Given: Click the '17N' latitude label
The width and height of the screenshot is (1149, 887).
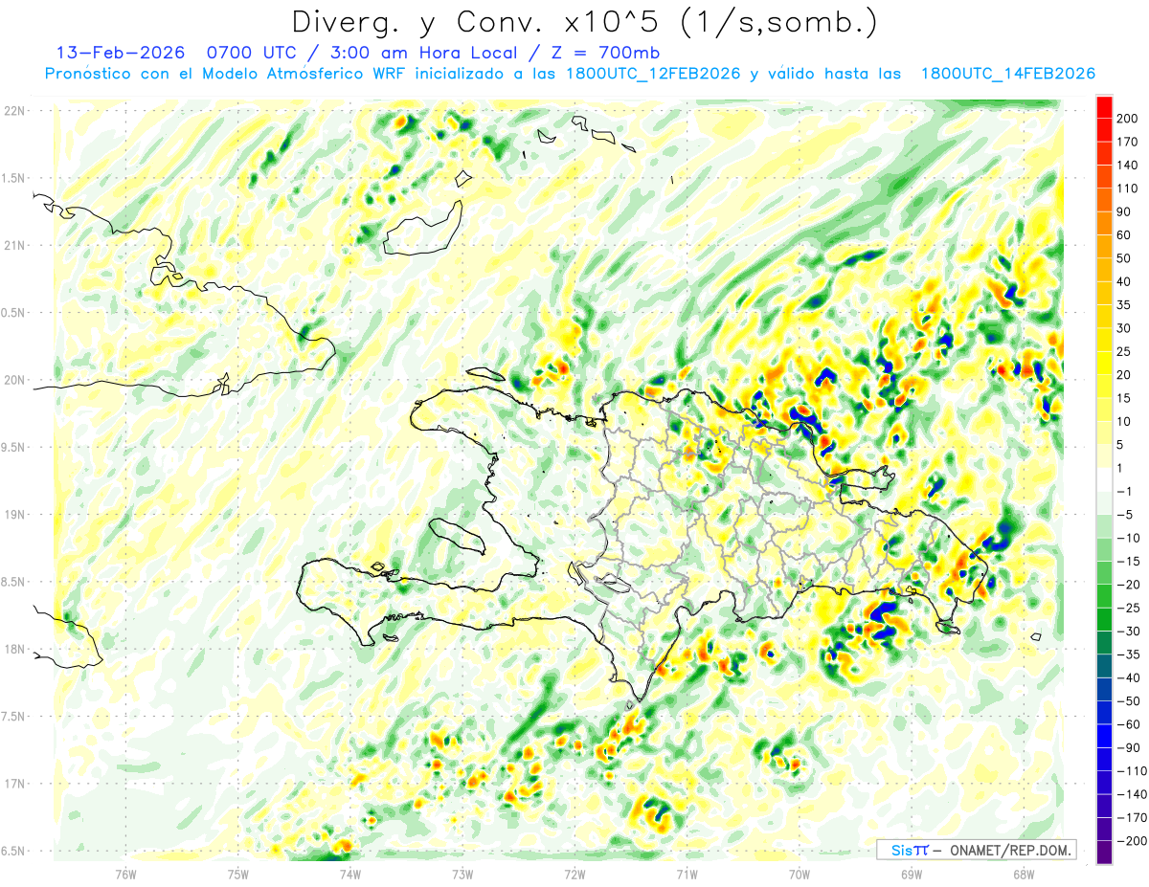Looking at the screenshot, I should (x=16, y=784).
